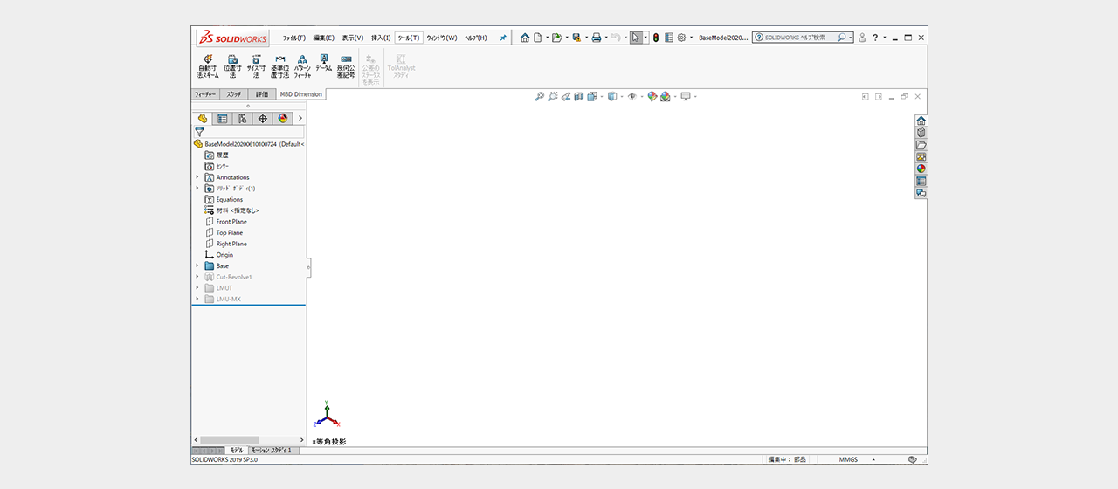This screenshot has width=1118, height=489.
Task: Toggle the Select arrow cursor tool
Action: (636, 38)
